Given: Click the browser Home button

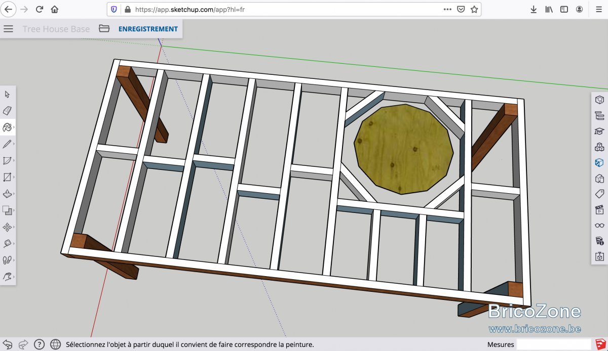Looking at the screenshot, I should (54, 9).
